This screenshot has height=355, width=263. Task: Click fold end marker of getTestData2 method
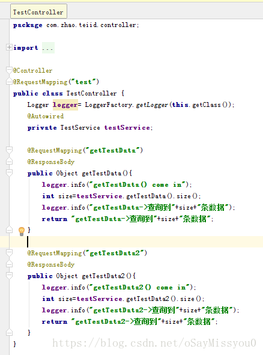pos(9,332)
